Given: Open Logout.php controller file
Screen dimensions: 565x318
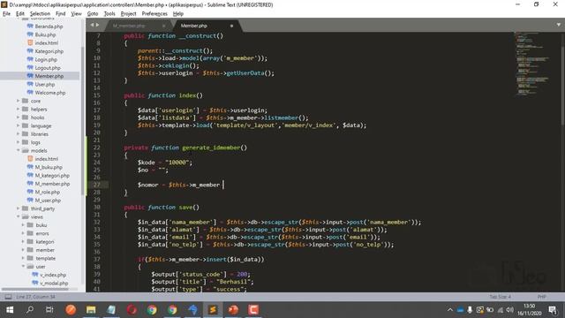Looking at the screenshot, I should coord(48,68).
